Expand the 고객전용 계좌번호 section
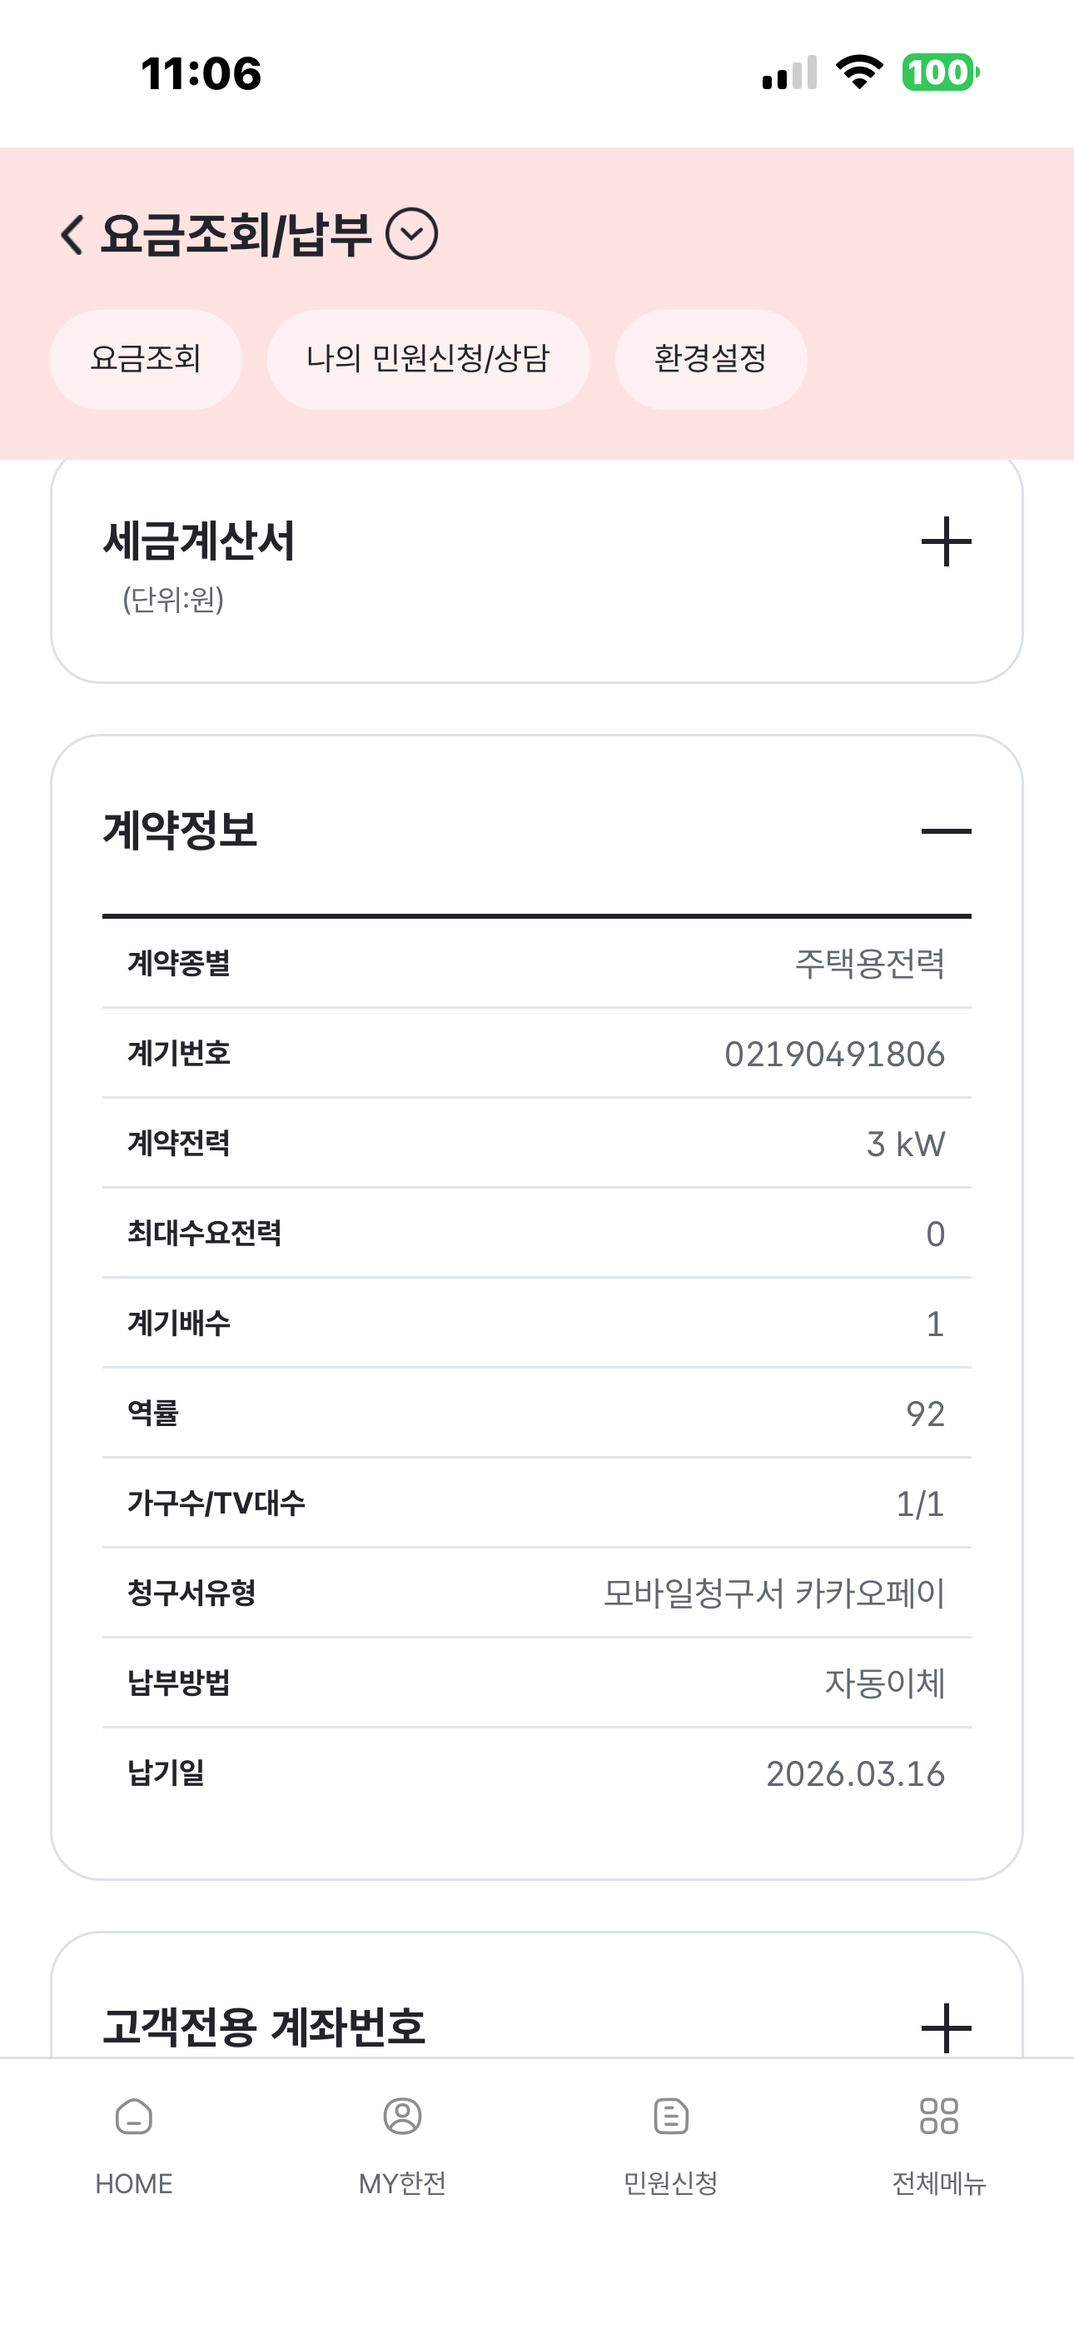 tap(946, 2027)
